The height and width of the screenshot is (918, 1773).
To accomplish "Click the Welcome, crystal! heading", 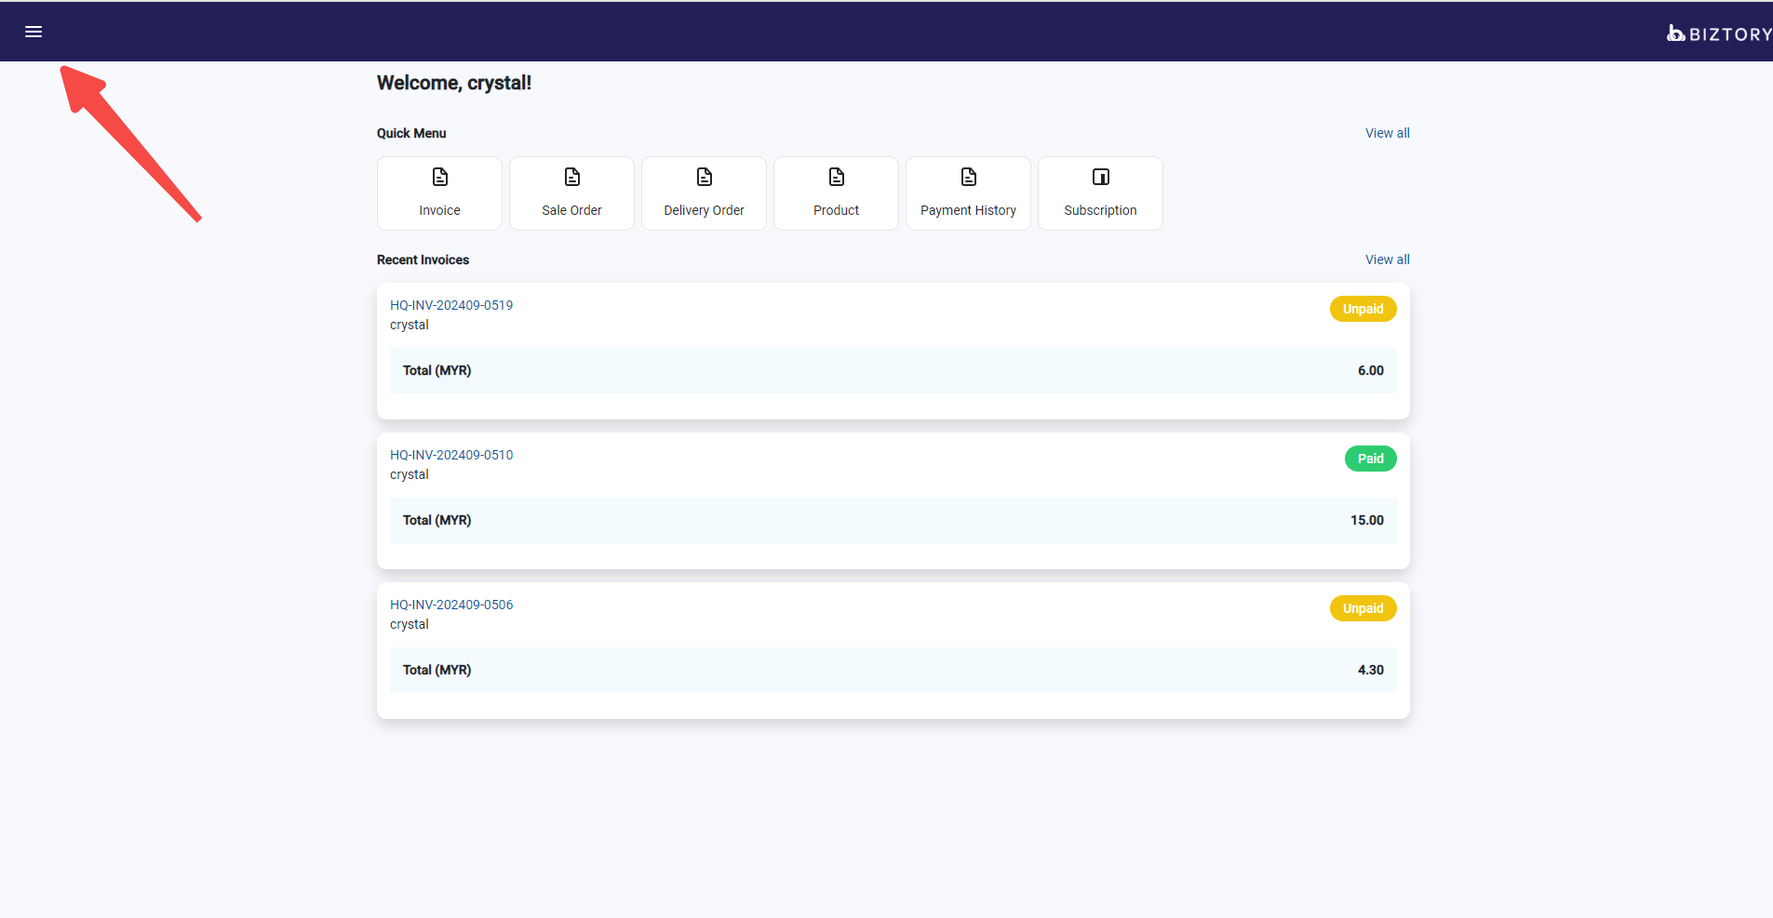I will [454, 83].
